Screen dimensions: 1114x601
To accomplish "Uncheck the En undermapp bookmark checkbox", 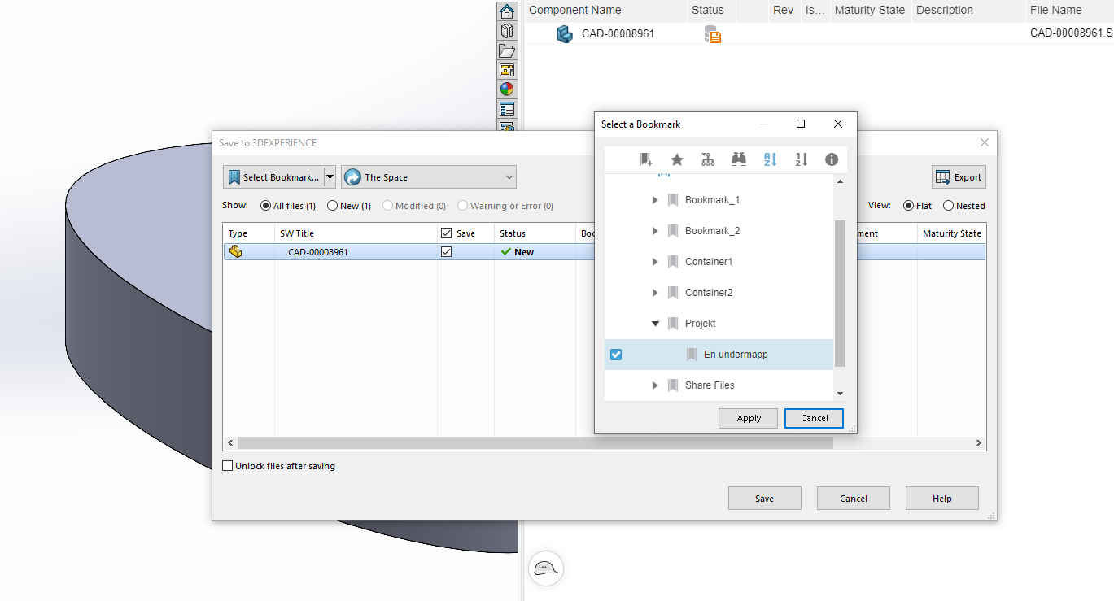I will point(616,355).
